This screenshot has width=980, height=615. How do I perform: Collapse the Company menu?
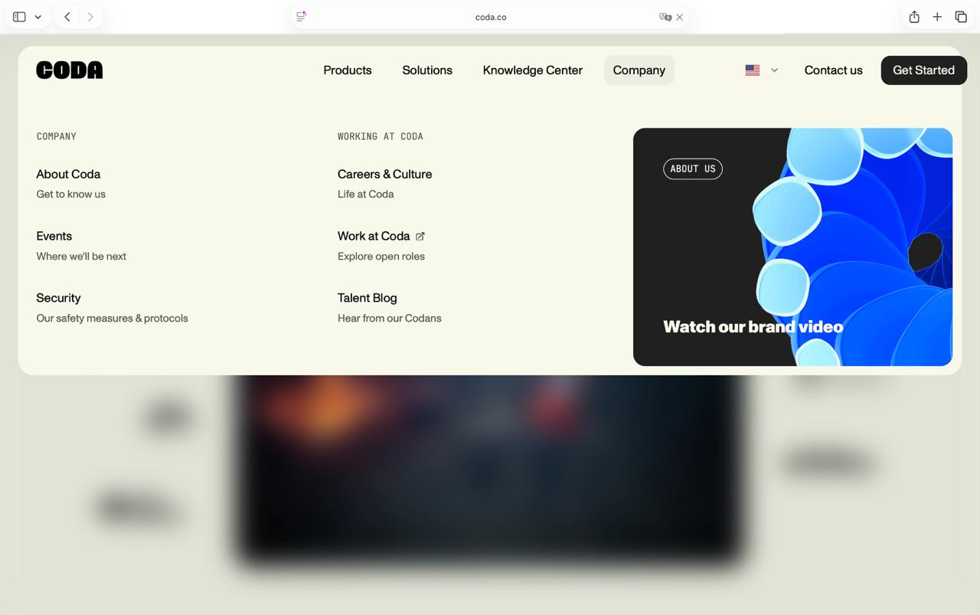[x=639, y=70]
